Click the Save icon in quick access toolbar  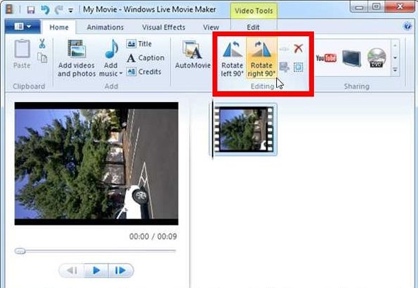pos(31,10)
